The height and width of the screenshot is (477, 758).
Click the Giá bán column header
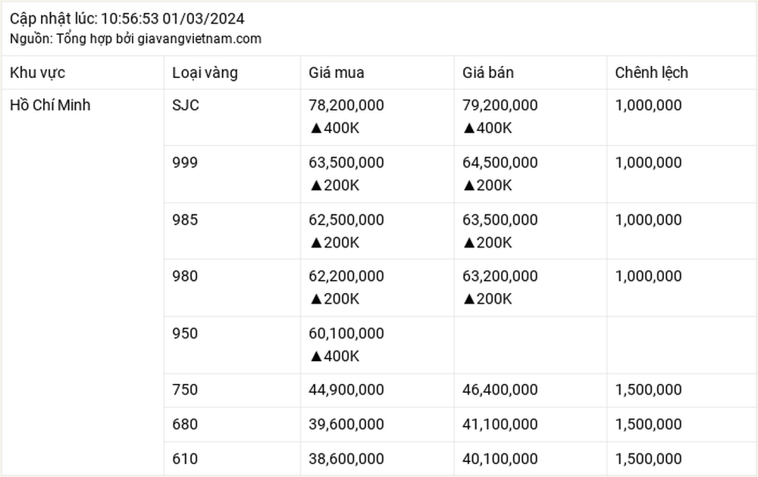487,73
